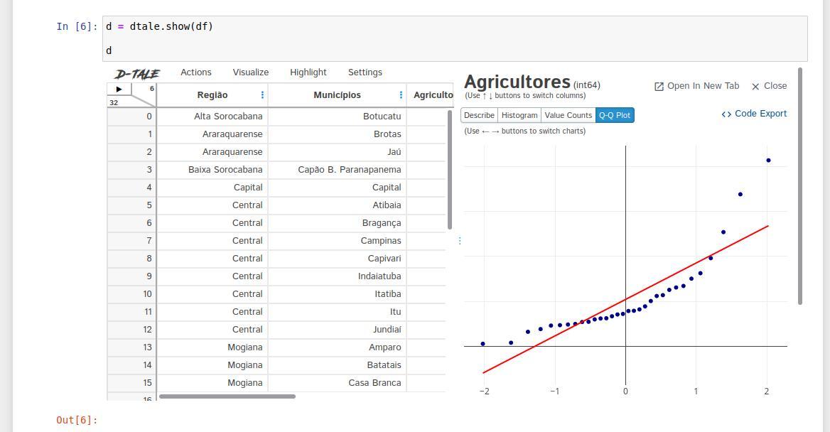Click the Capivari cell
Screen dimensions: 830x432
click(337, 259)
